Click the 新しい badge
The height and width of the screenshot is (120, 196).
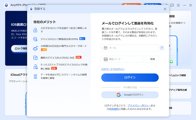pyautogui.click(x=82, y=39)
